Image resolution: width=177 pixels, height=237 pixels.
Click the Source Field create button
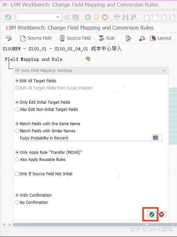36,38
